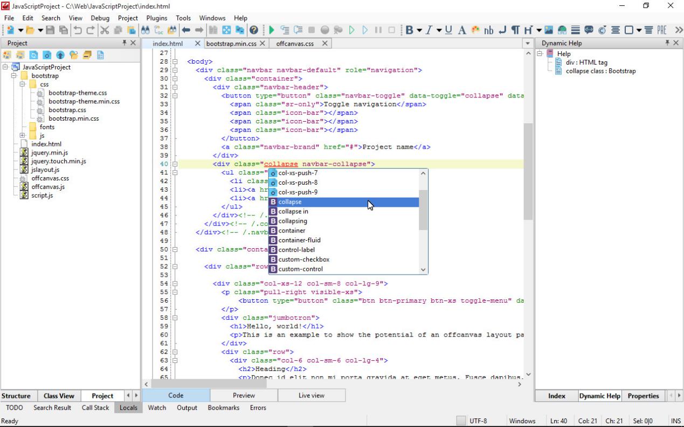
Task: Click the Save All toolbar icon
Action: [64, 30]
